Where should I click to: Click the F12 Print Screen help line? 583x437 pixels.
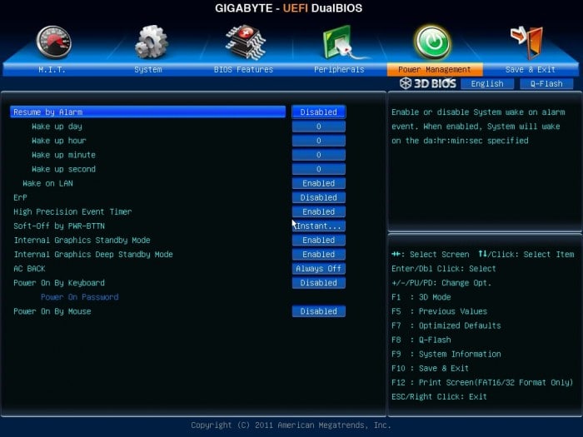[482, 382]
